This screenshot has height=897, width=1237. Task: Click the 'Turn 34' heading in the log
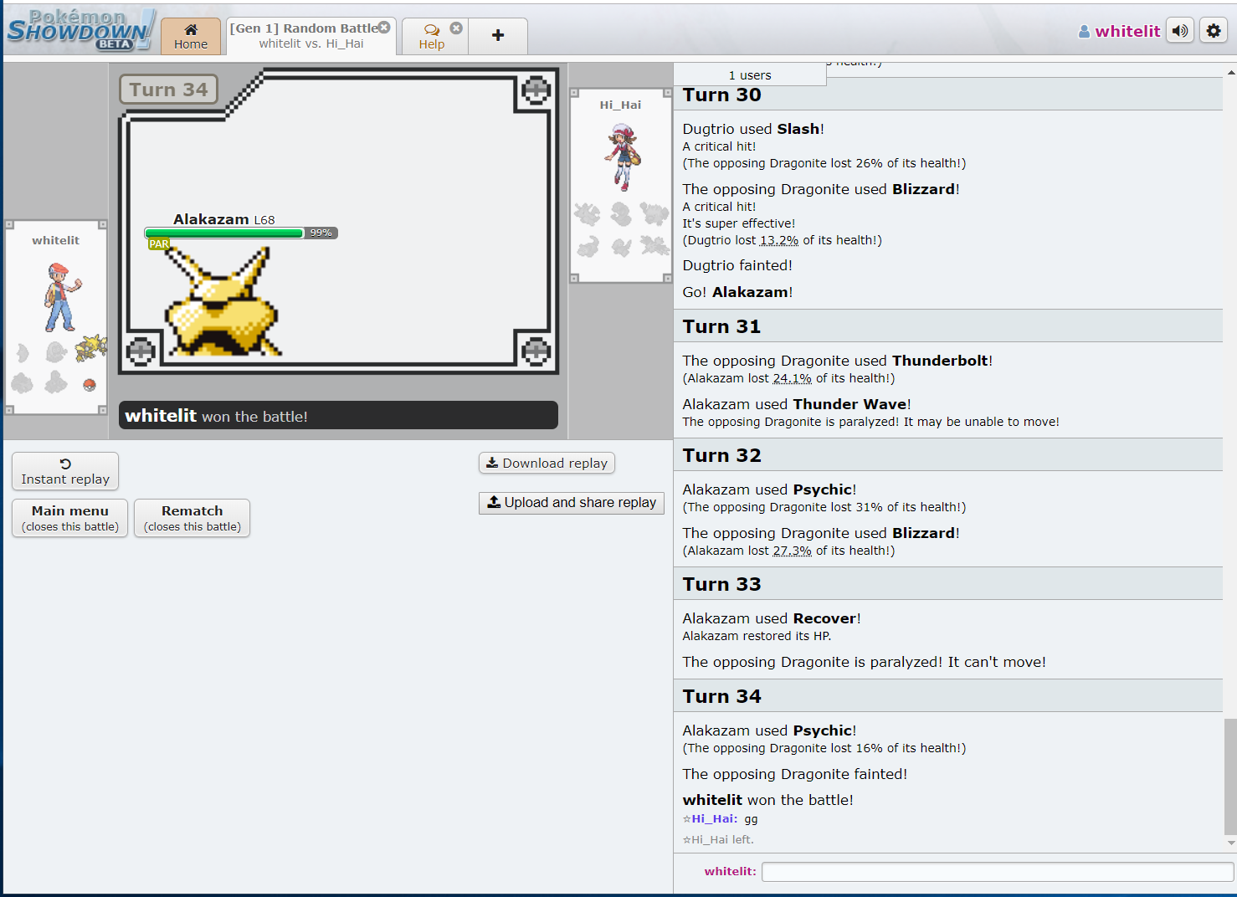coord(722,696)
